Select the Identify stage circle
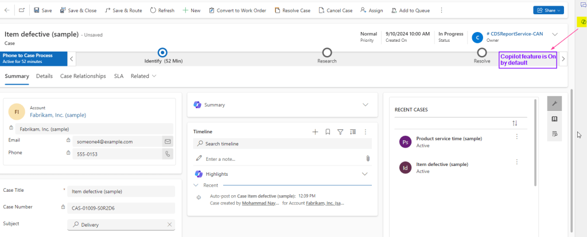This screenshot has height=237, width=587. click(162, 53)
